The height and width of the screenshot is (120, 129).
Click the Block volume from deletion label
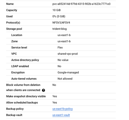tap(23, 85)
